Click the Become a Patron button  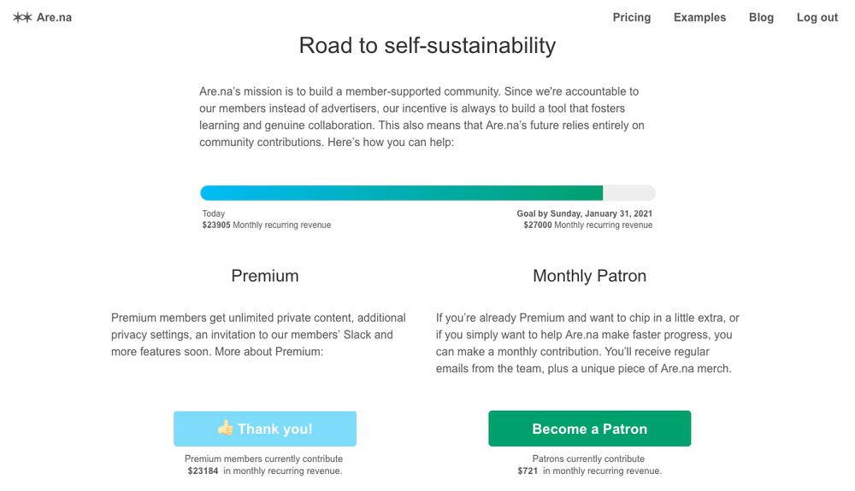pyautogui.click(x=589, y=429)
